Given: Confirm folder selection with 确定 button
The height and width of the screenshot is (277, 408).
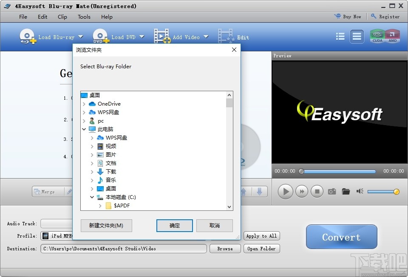Looking at the screenshot, I should click(175, 226).
